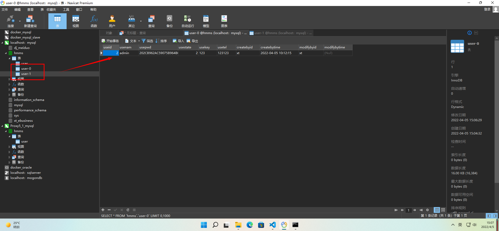The width and height of the screenshot is (499, 231).
Task: Go to the next page arrow
Action: [415, 210]
